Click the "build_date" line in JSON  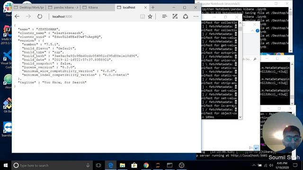click(x=67, y=60)
